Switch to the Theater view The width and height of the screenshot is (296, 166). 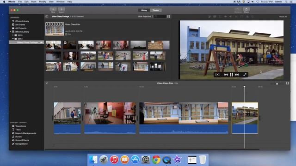[156, 10]
